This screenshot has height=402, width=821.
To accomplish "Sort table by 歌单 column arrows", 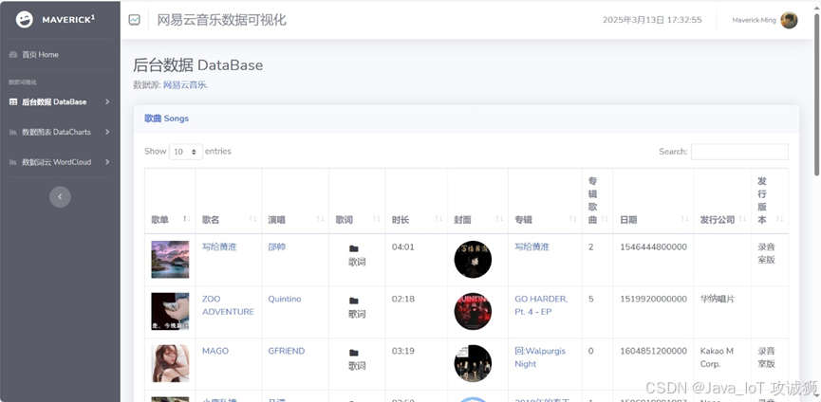I will click(x=187, y=219).
